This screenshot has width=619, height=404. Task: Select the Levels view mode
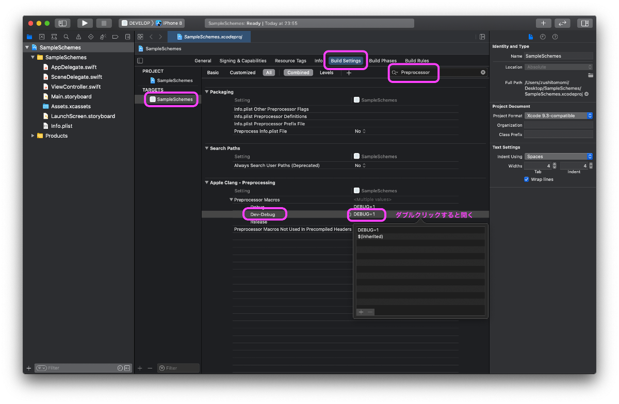pos(327,73)
